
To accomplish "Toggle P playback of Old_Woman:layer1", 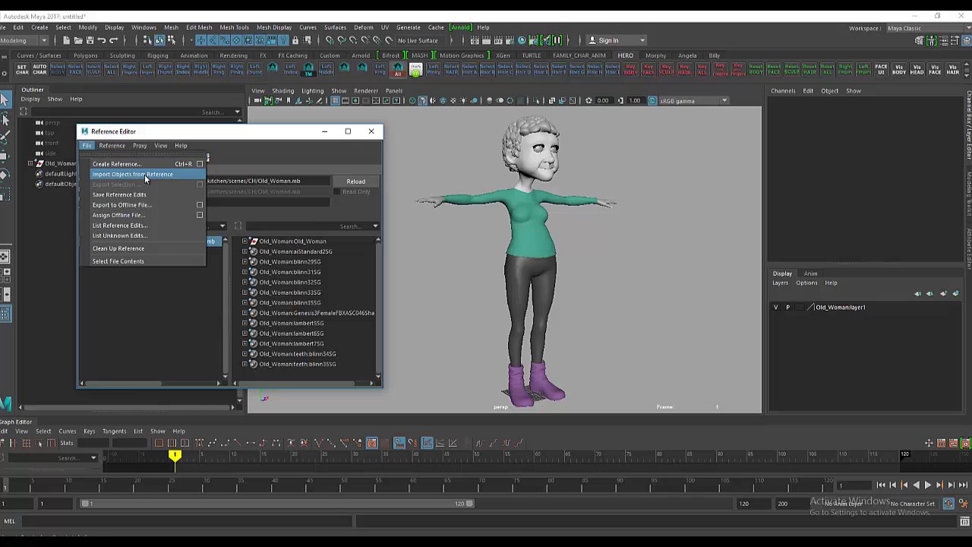I will click(x=787, y=307).
